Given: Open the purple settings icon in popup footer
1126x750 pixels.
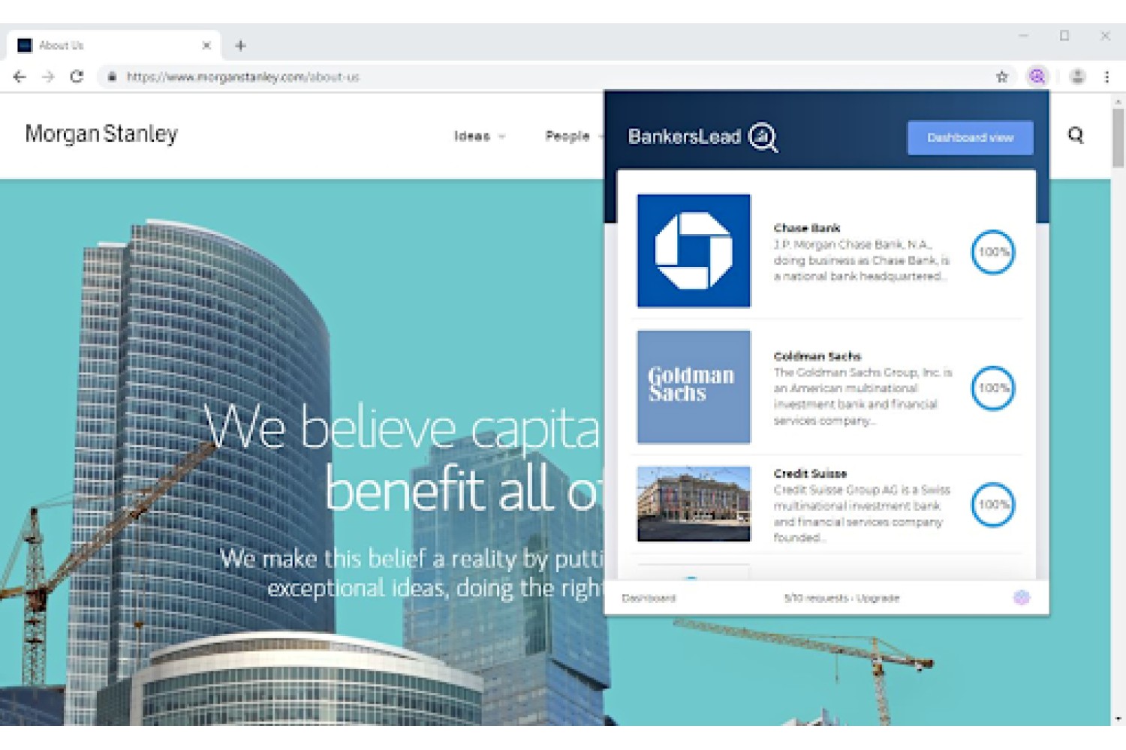Looking at the screenshot, I should coord(1021,598).
